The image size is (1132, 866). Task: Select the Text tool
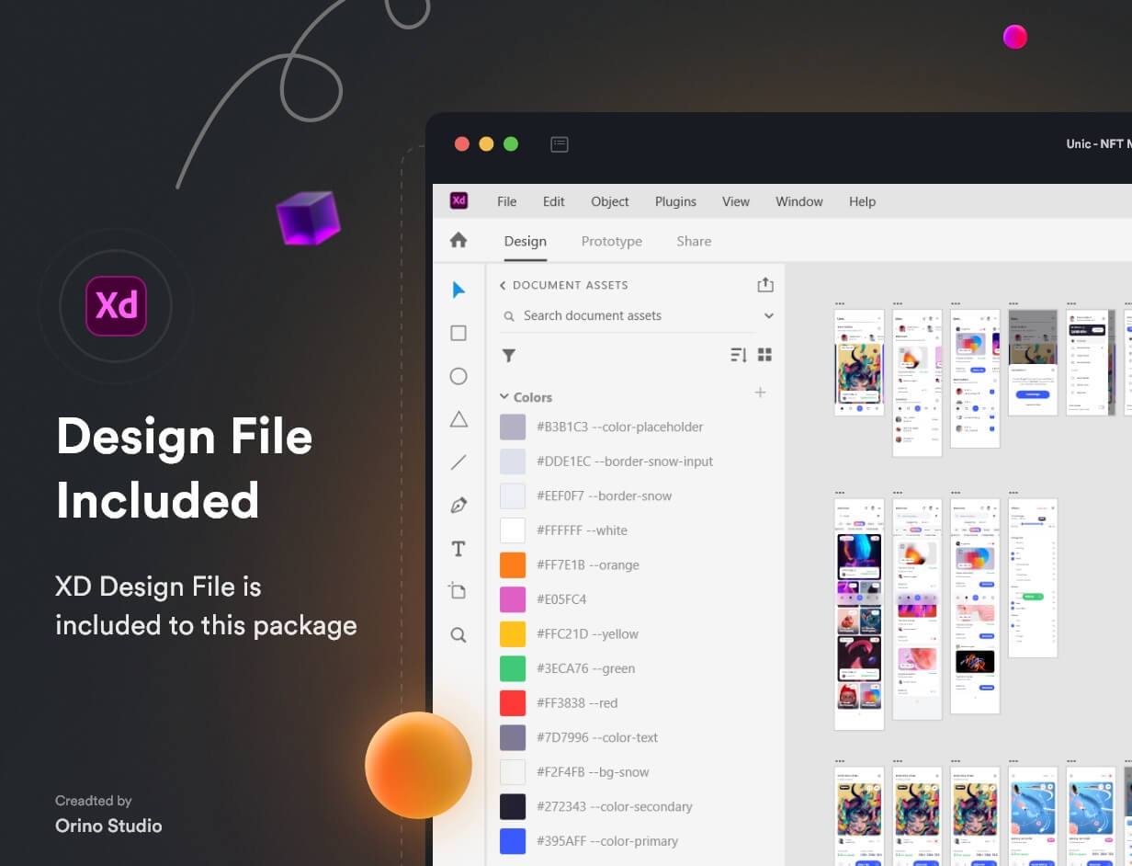[458, 548]
